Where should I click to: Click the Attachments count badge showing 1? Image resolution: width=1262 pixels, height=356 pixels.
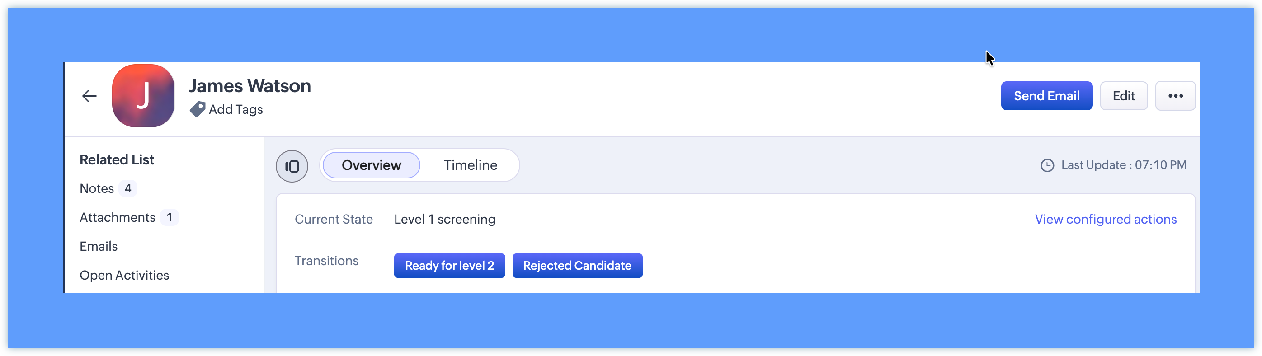(170, 217)
